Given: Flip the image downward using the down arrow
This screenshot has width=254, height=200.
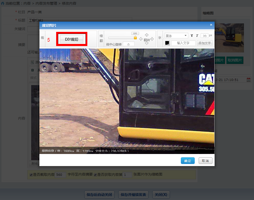Looking at the screenshot, I should point(147,43).
